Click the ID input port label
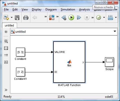The height and width of the screenshot is (101, 120). [56, 72]
